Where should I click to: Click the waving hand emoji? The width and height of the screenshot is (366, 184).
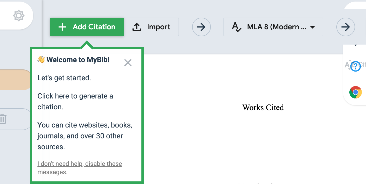point(41,60)
